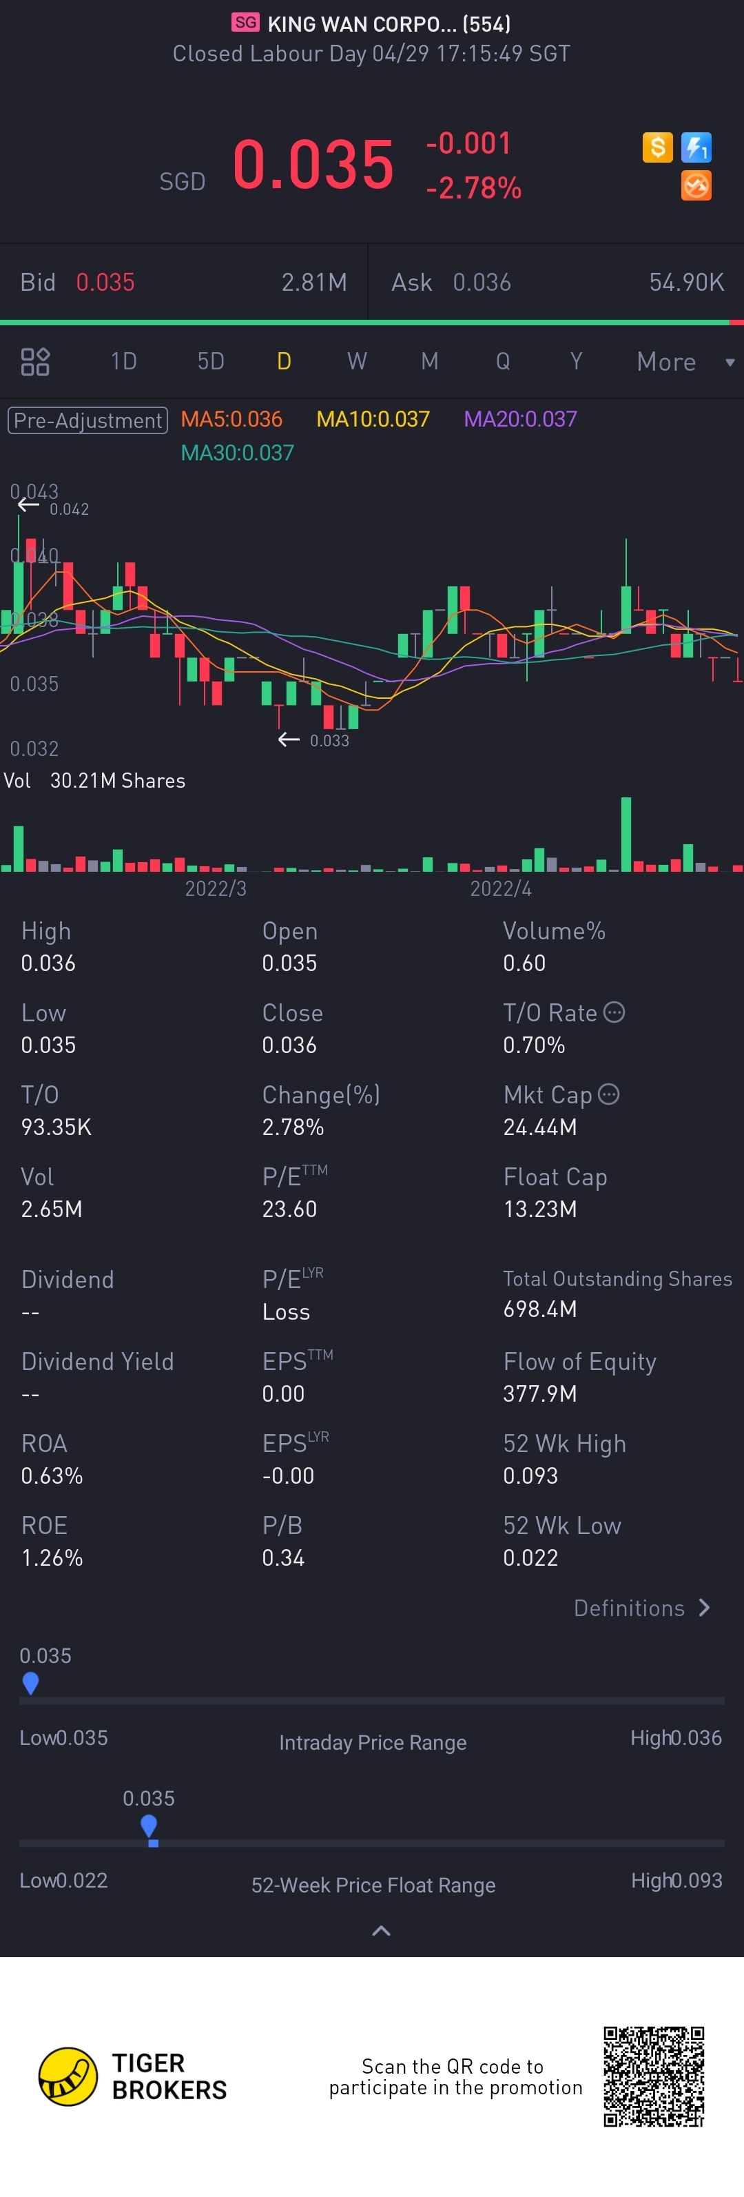Select the W weekly chart tab
Image resolution: width=744 pixels, height=2197 pixels.
356,362
